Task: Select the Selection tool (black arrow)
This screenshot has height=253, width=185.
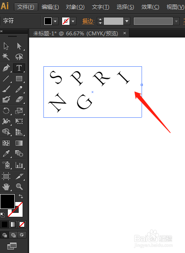Action: (x=6, y=46)
